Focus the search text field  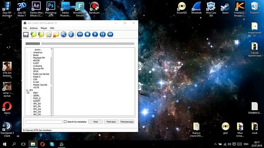[x=44, y=122]
